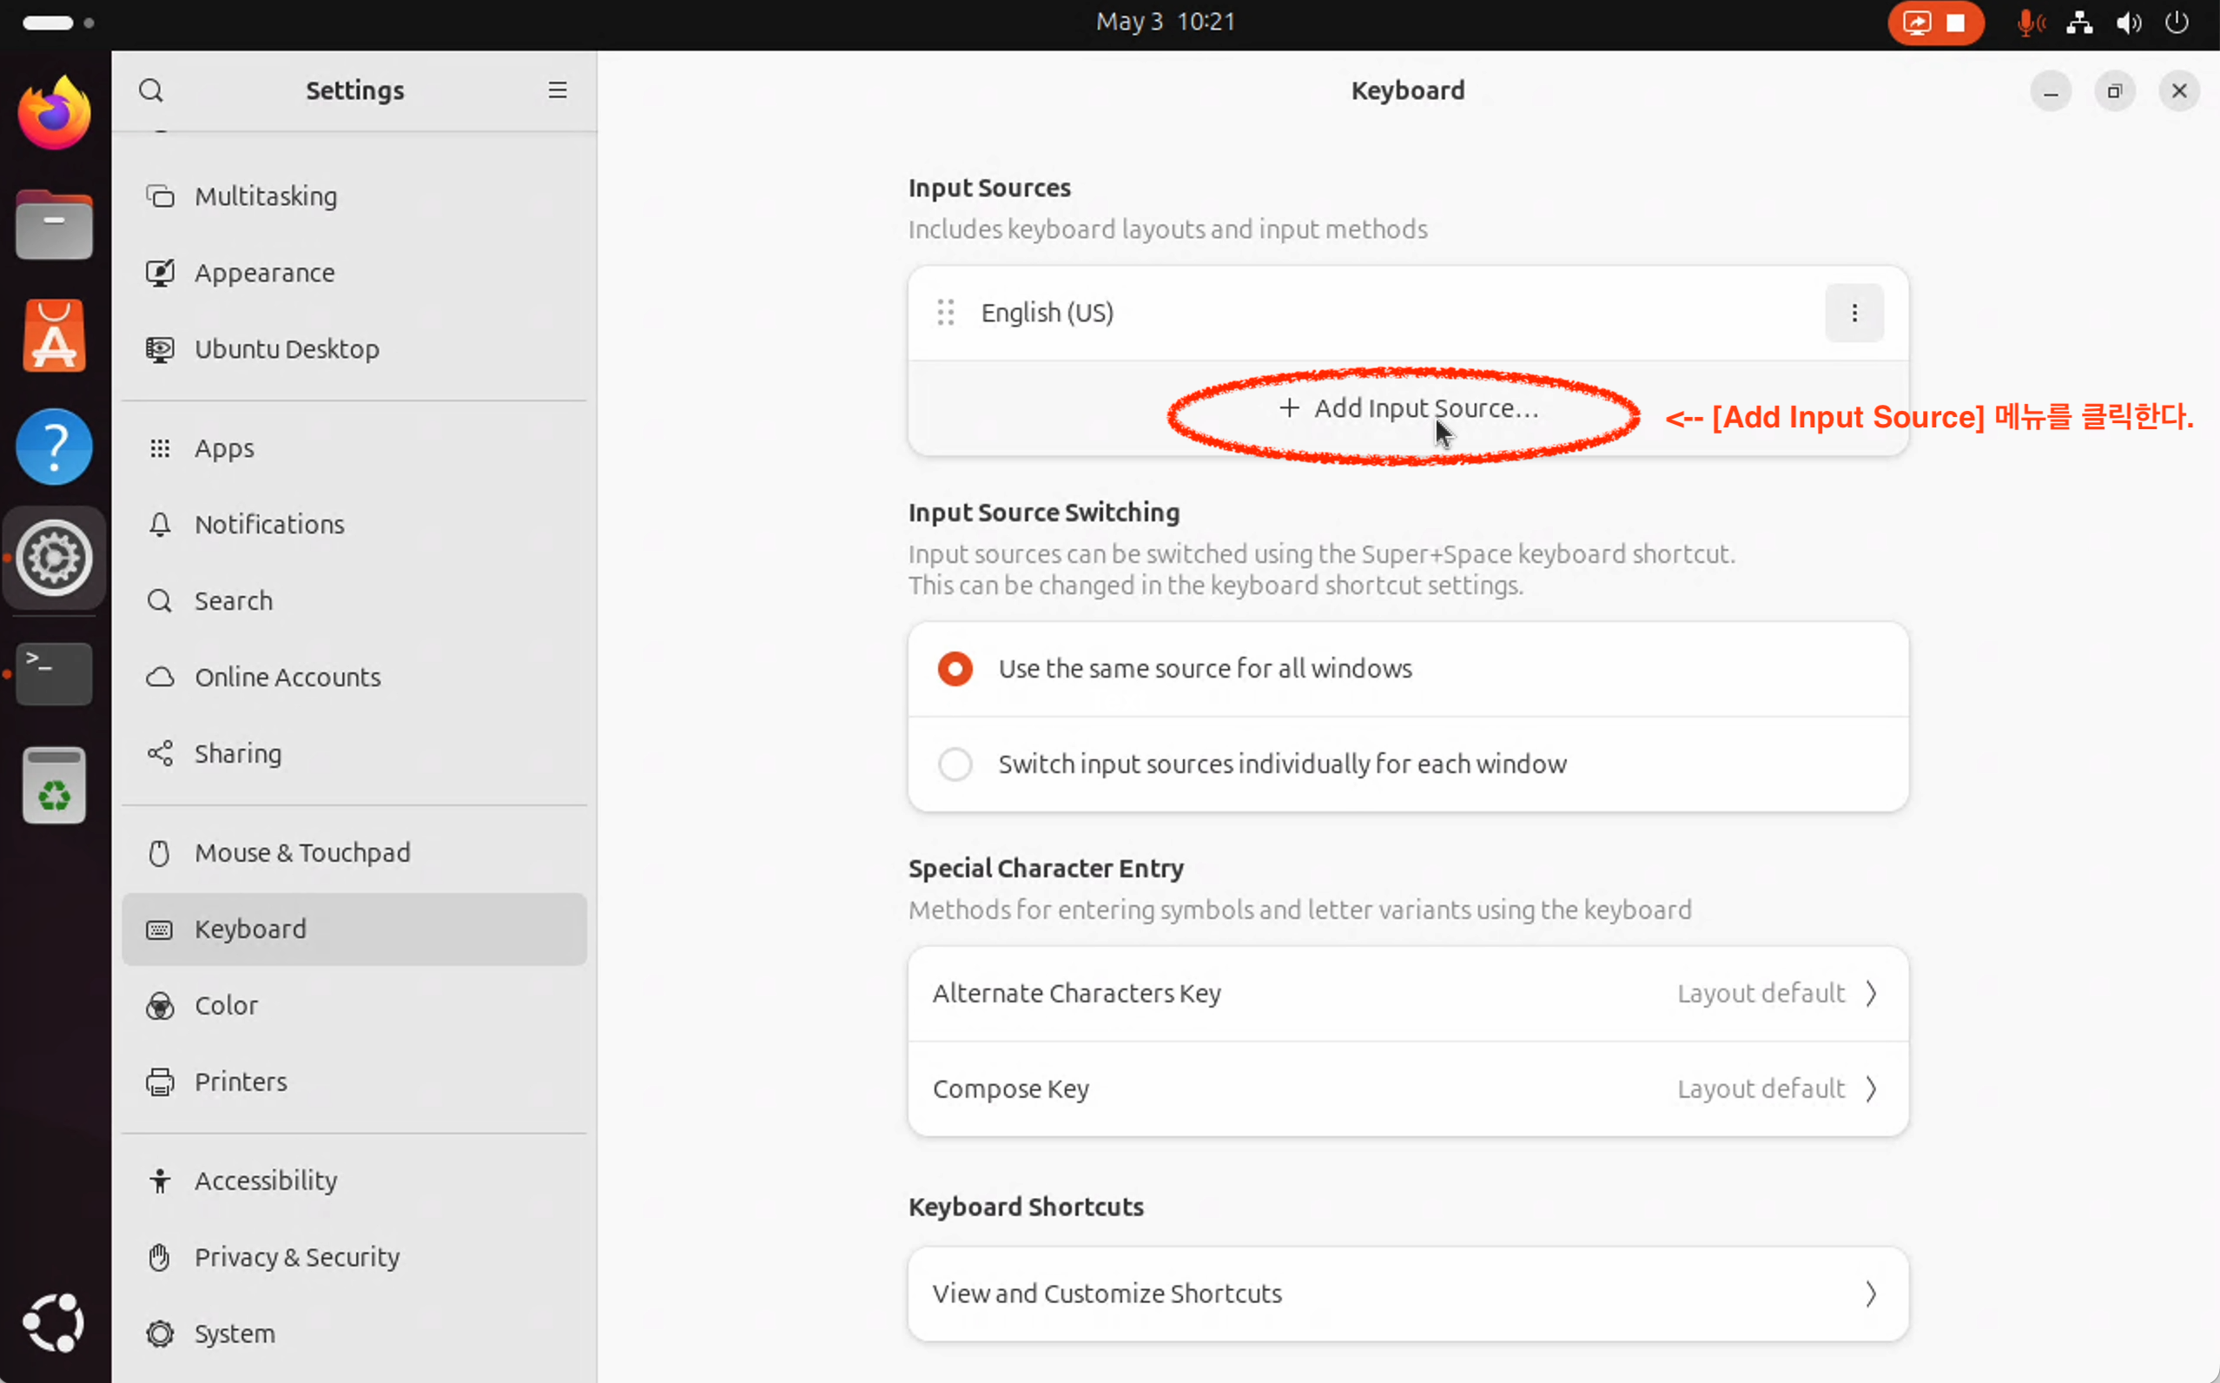Launch Firefox from the dock

[x=54, y=115]
